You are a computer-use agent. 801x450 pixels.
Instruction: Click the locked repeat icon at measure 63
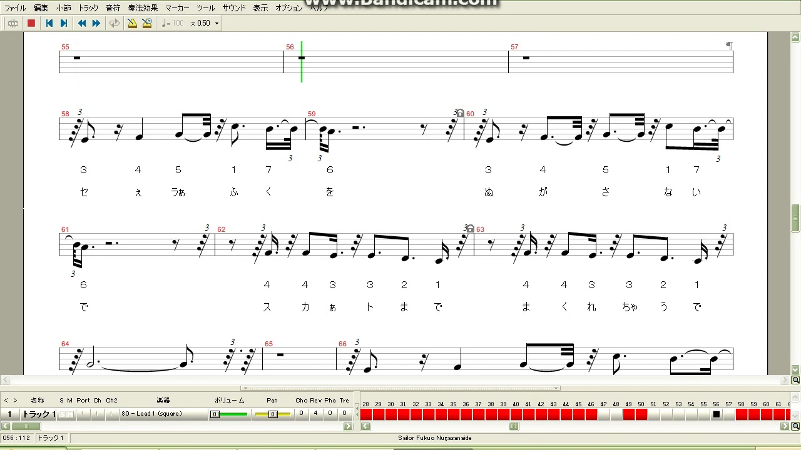pyautogui.click(x=471, y=229)
